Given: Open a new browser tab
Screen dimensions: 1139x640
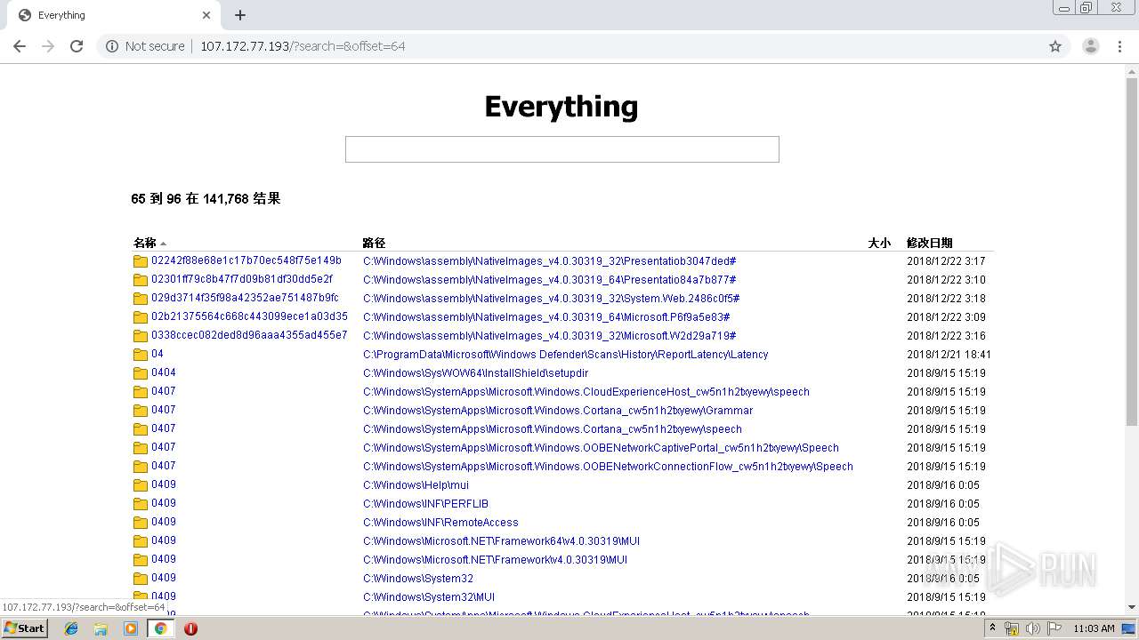Looking at the screenshot, I should click(240, 15).
